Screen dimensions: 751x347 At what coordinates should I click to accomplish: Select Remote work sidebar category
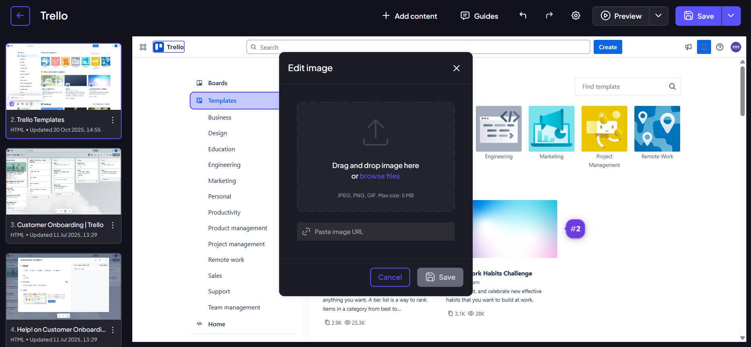226,259
